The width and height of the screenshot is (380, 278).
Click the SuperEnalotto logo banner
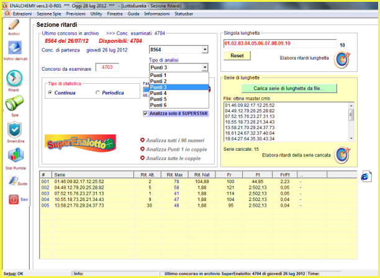click(x=80, y=143)
